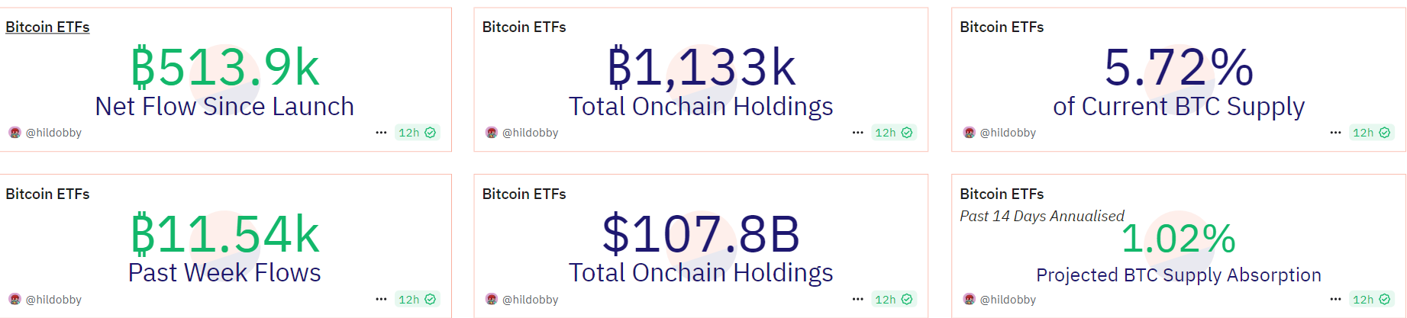Open @hildobby profile link on Past Week Flows card
Viewport: 1407px width, 318px height.
click(53, 300)
